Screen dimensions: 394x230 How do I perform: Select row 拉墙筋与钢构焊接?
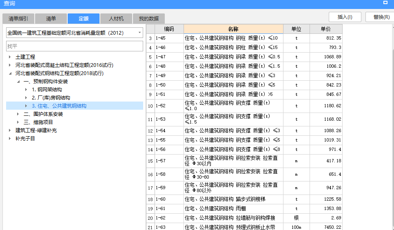tap(233, 218)
